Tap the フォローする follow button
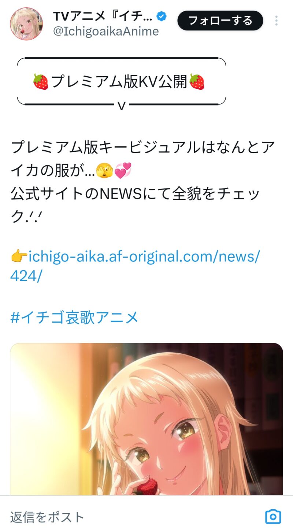Viewport: 293px width, 529px height. (x=220, y=21)
